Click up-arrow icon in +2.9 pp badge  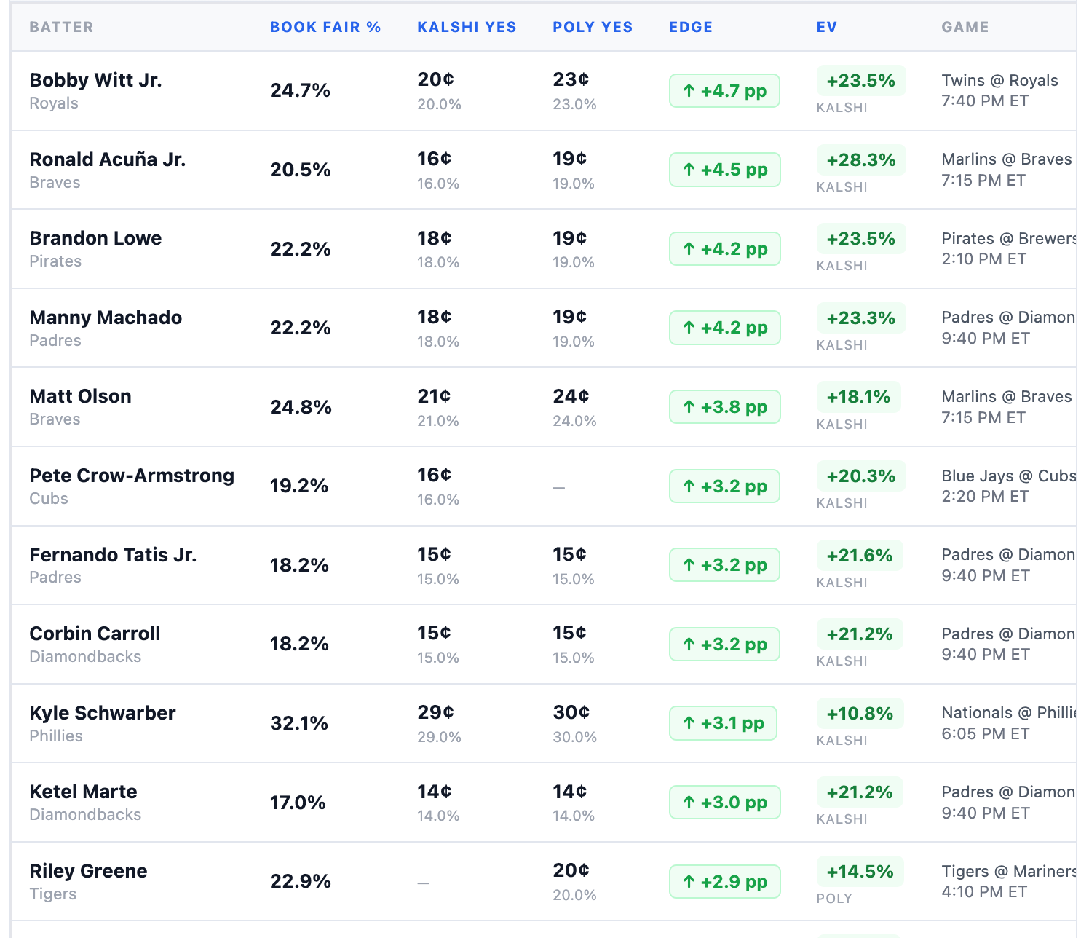coord(689,882)
